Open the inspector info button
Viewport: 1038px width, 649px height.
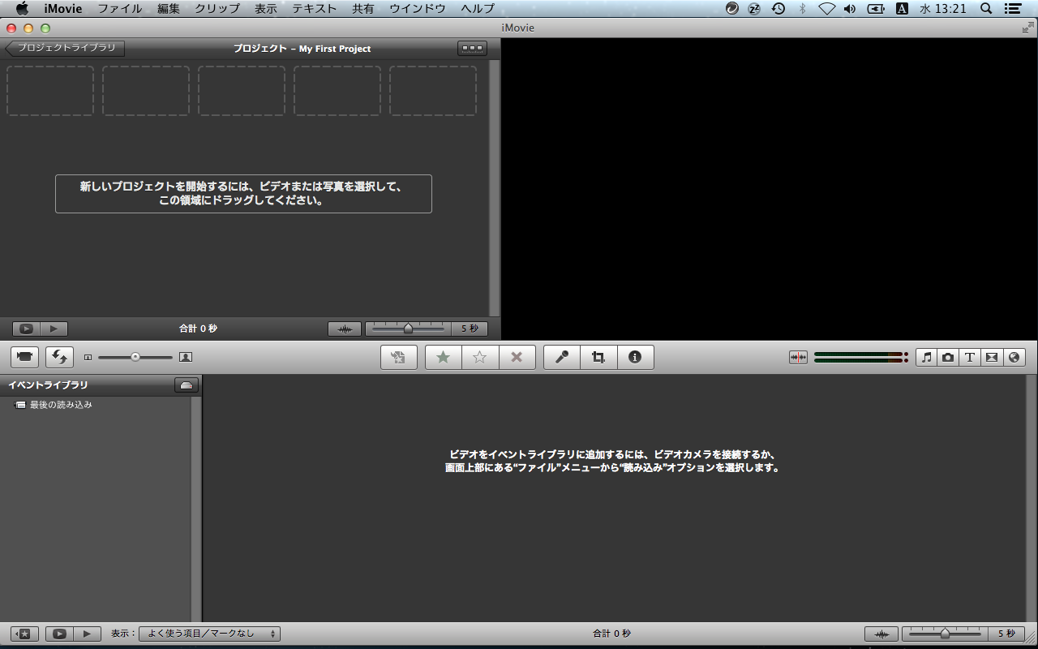click(635, 357)
